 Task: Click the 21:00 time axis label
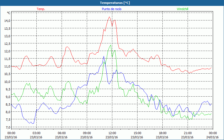coord(188,133)
